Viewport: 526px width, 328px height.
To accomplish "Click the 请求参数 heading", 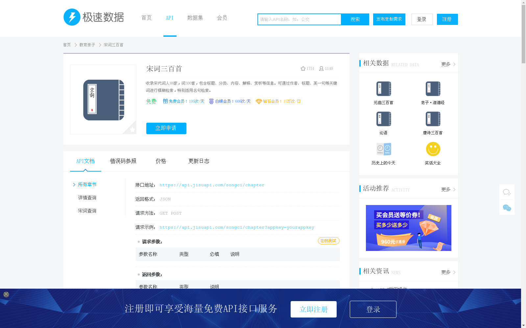I will (x=152, y=242).
